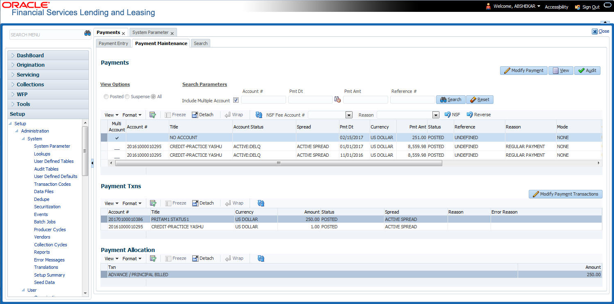Image resolution: width=614 pixels, height=304 pixels.
Task: Refresh the Payment Txns table
Action: (261, 203)
